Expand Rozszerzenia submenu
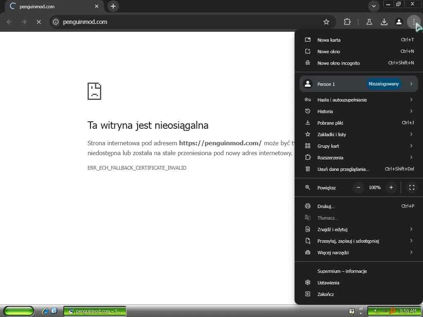The width and height of the screenshot is (423, 317). 359,158
